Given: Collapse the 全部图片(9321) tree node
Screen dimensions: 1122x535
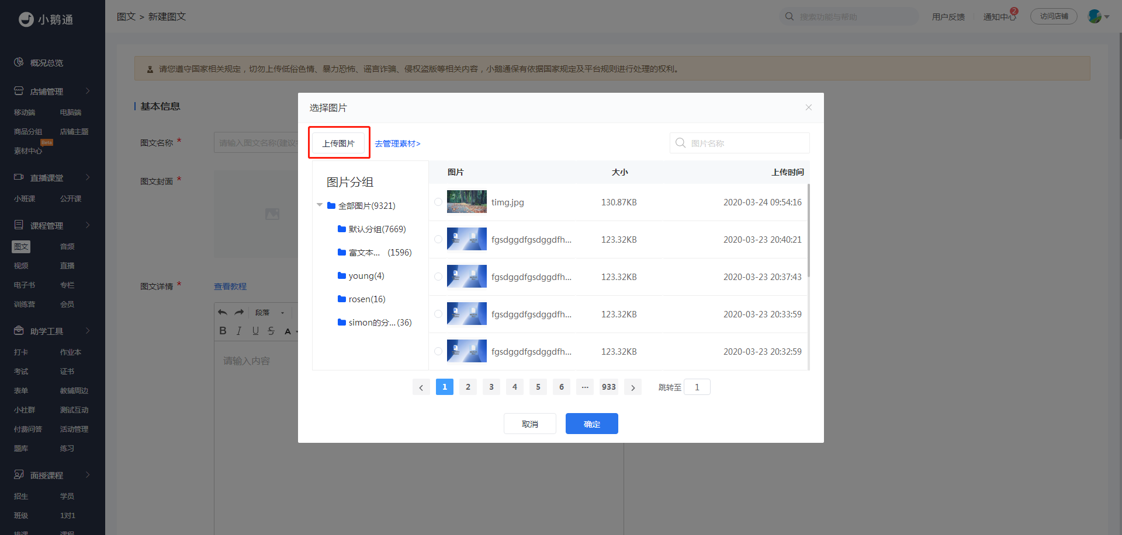Looking at the screenshot, I should pos(320,205).
